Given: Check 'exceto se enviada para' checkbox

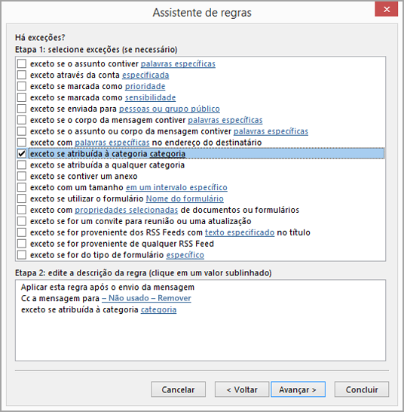Looking at the screenshot, I should coord(22,109).
